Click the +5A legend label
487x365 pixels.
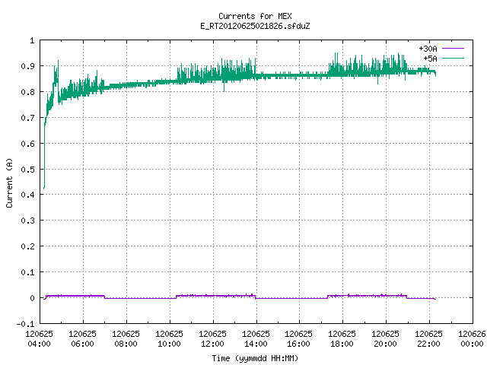430,59
